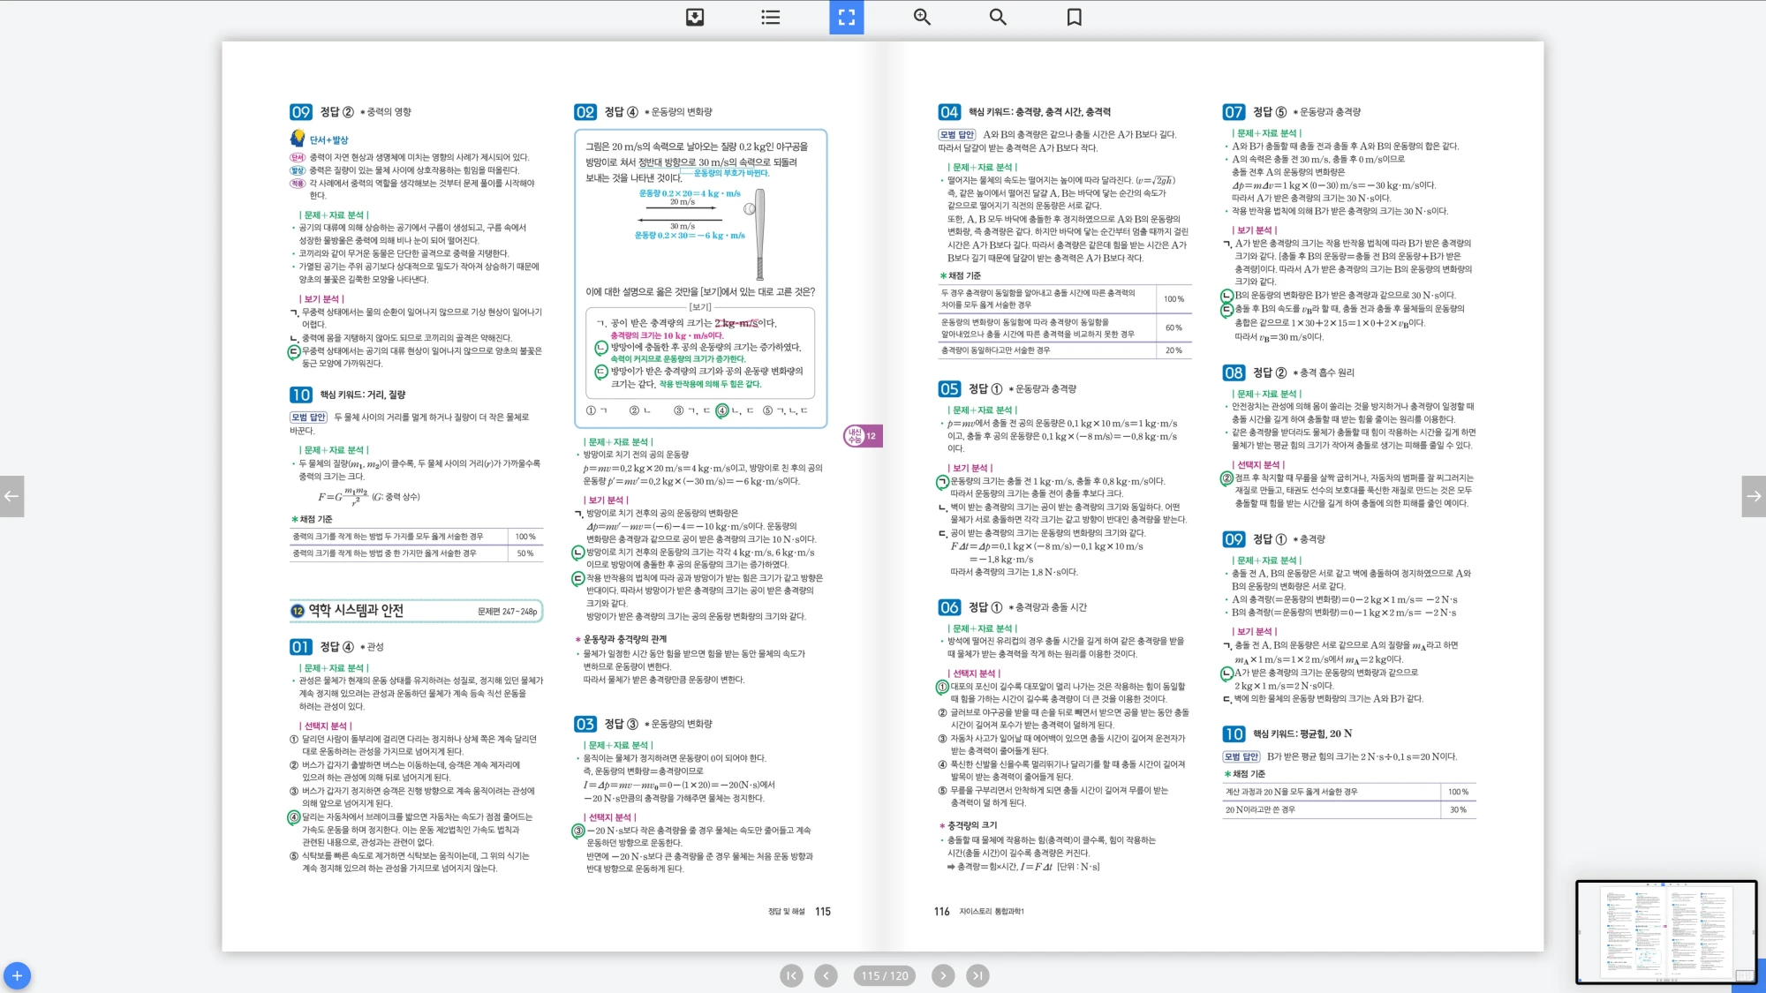Click the purple 12 chapter side tab
Viewport: 1766px width, 993px height.
coord(864,436)
